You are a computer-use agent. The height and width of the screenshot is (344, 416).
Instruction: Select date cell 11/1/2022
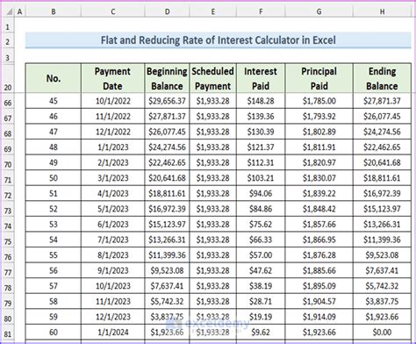point(113,117)
